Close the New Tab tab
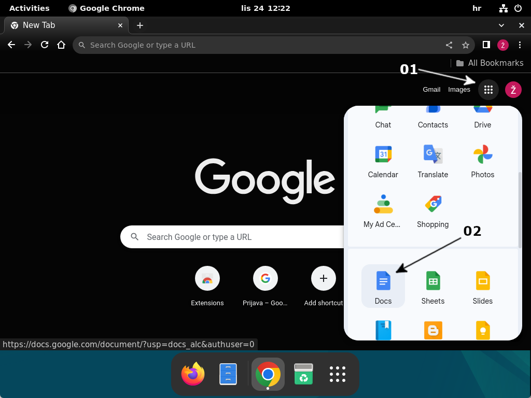This screenshot has width=531, height=398. click(x=120, y=25)
